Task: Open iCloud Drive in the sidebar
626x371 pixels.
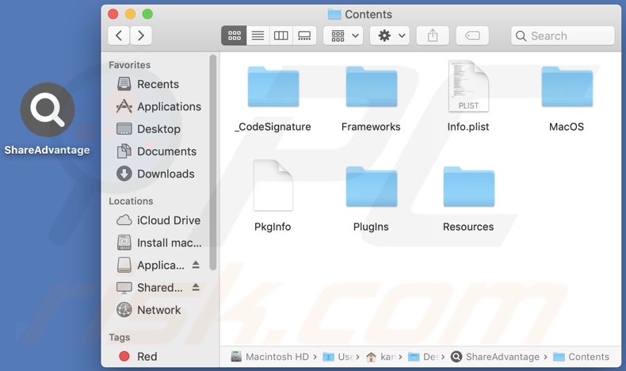Action: [x=158, y=220]
